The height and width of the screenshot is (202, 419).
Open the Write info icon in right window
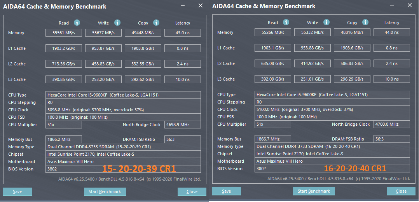[x=326, y=22]
